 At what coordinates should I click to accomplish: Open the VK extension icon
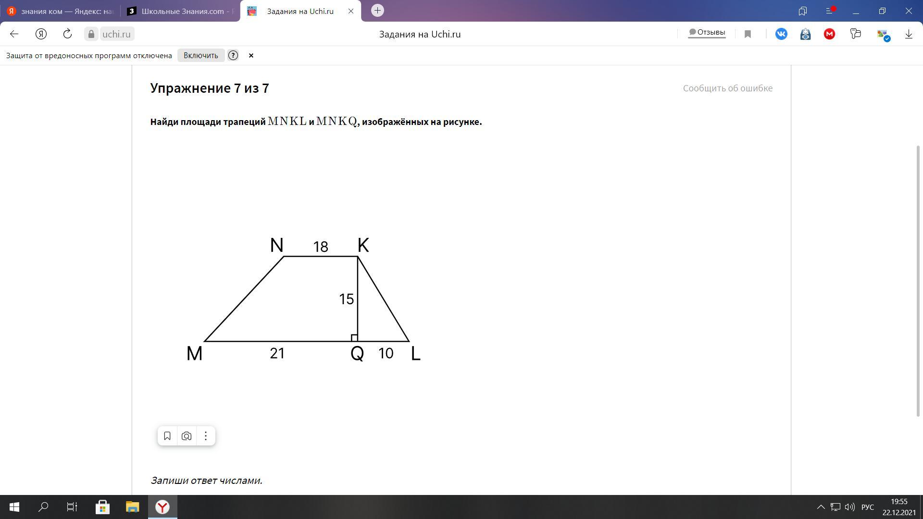coord(781,34)
